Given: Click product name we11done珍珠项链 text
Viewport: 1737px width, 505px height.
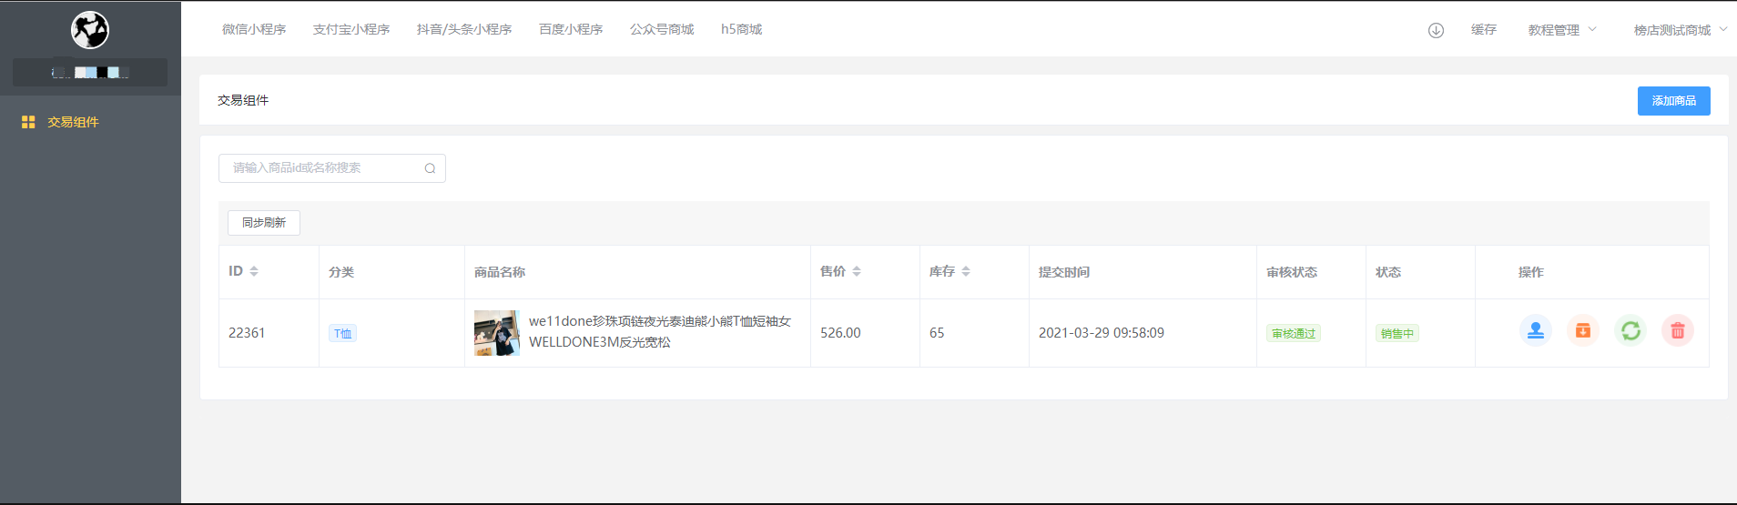Looking at the screenshot, I should point(660,331).
